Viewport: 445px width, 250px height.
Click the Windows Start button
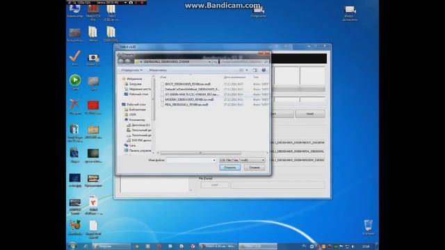72,246
